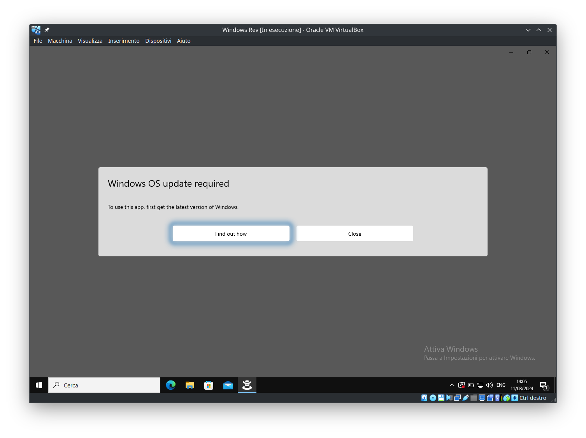Image resolution: width=586 pixels, height=438 pixels.
Task: Open the Mail app from the taskbar
Action: [228, 385]
